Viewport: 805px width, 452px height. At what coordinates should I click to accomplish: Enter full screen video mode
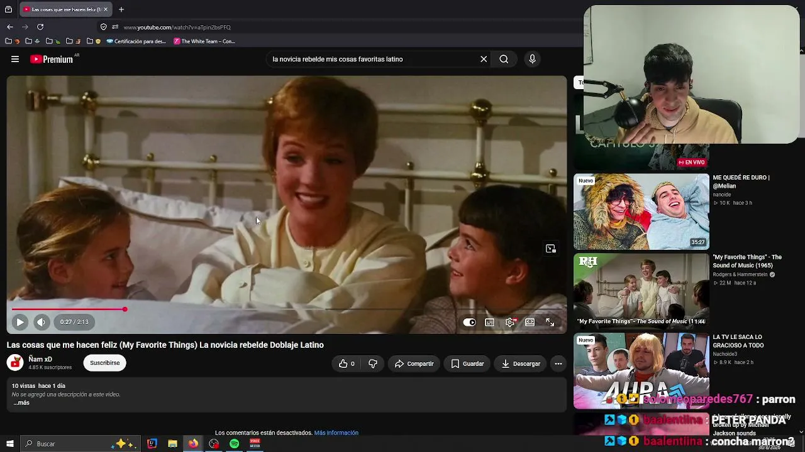550,322
